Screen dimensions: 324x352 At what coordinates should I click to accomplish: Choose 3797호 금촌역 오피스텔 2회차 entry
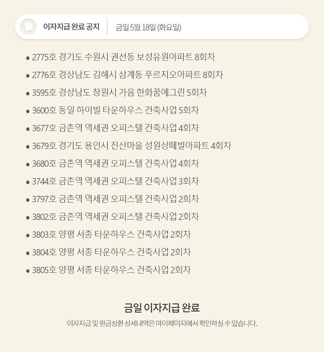(x=115, y=199)
